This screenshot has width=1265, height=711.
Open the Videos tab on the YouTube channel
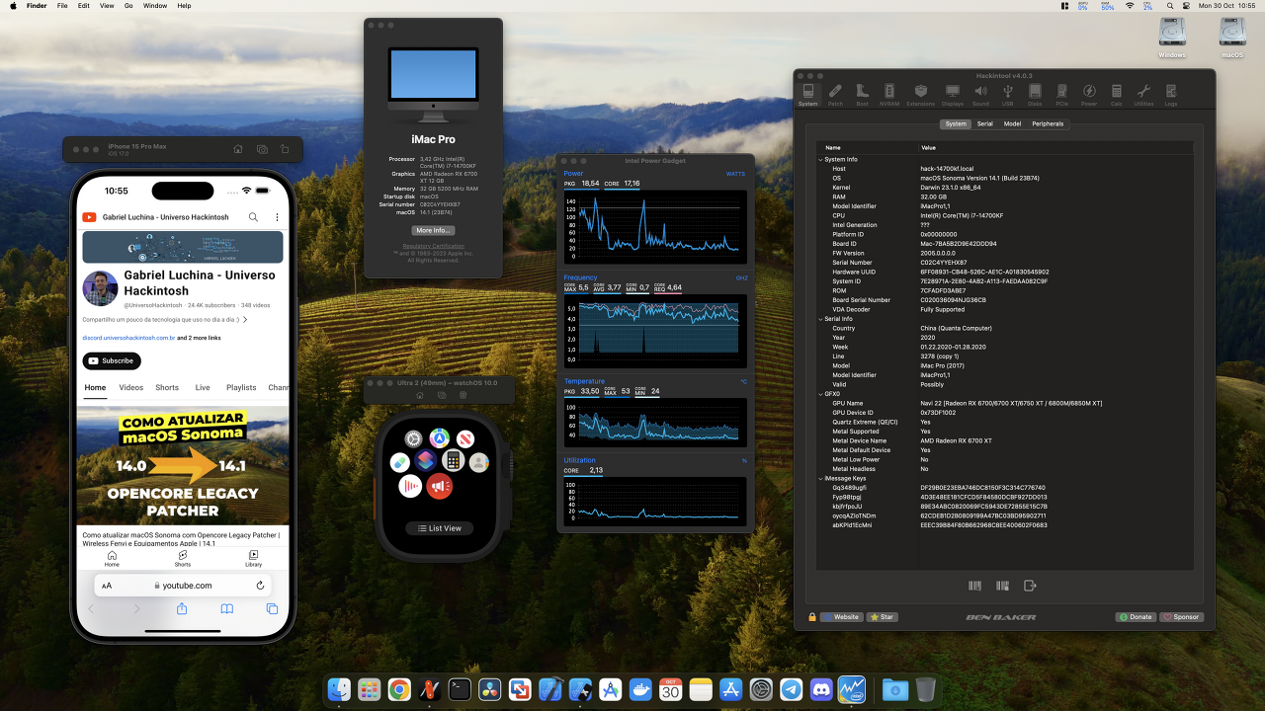(131, 388)
